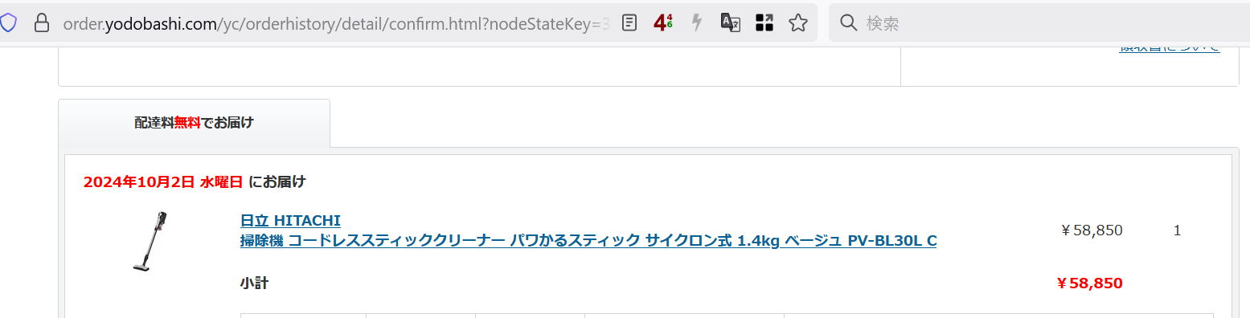Viewport: 1250px width, 318px height.
Task: Click the red ¥58,850 subtotal amount
Action: pyautogui.click(x=1089, y=283)
